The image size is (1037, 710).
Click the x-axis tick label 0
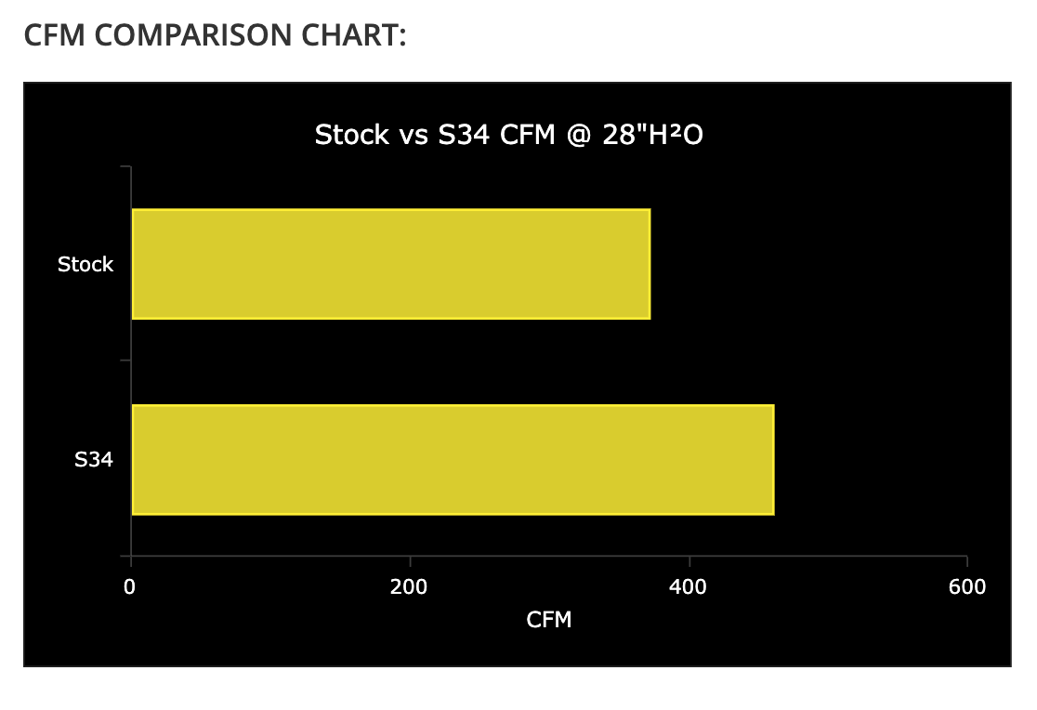click(x=130, y=587)
